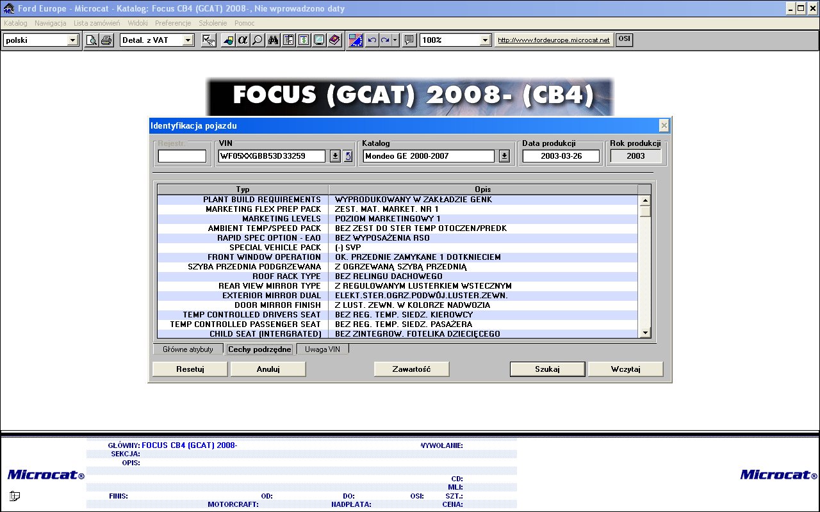820x512 pixels.
Task: Click the Data produkcji date field
Action: (x=561, y=156)
